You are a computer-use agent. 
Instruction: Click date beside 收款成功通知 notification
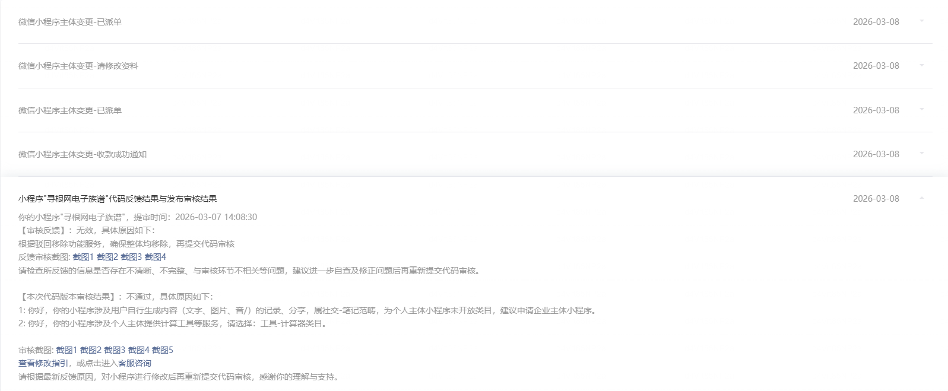click(x=876, y=154)
